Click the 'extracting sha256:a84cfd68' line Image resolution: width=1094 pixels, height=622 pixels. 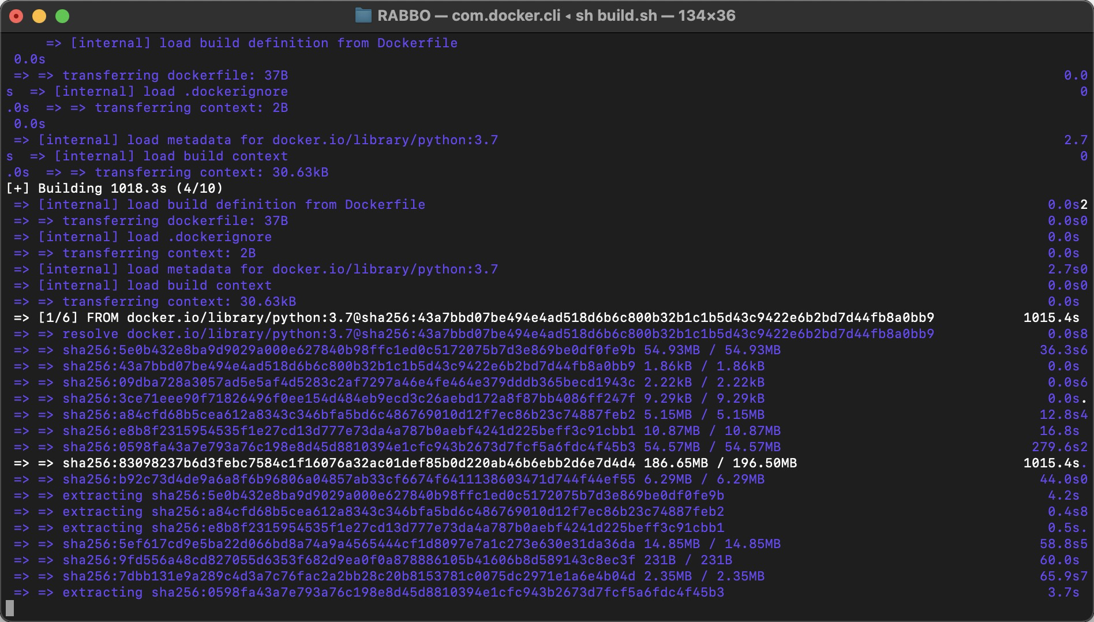point(392,512)
